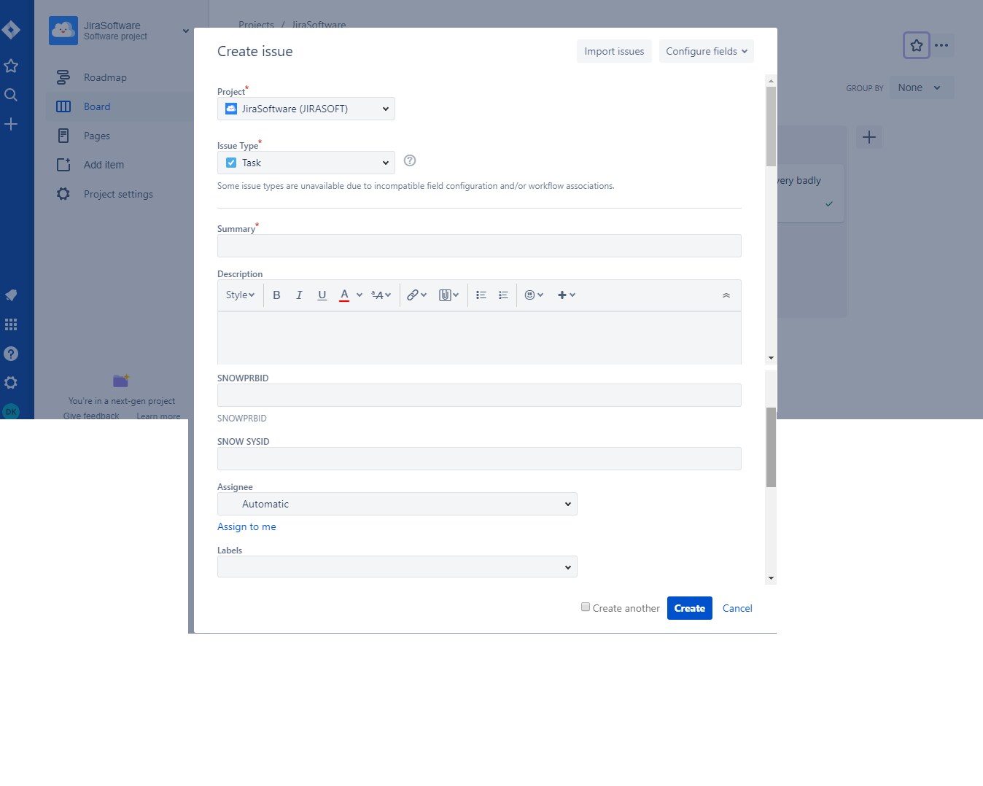The height and width of the screenshot is (786, 983).
Task: Open the app switcher grid icon
Action: [11, 324]
